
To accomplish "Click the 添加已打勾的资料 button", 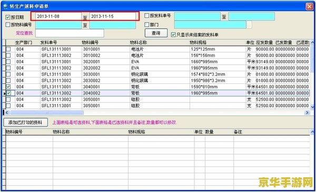I will [26, 122].
